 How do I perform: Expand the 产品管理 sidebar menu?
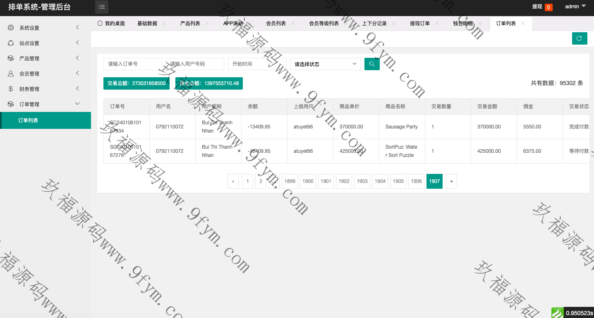(46, 58)
